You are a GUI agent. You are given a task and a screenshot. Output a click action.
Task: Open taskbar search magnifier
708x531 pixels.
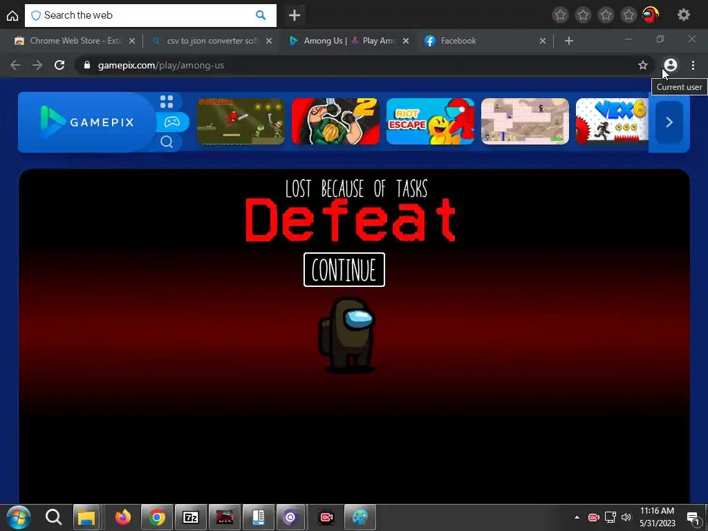[53, 517]
